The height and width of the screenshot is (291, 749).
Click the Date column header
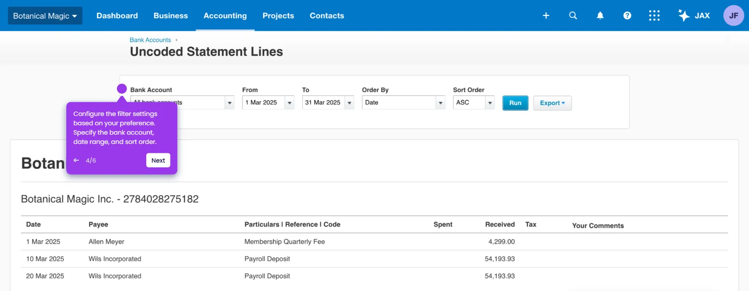(x=33, y=224)
